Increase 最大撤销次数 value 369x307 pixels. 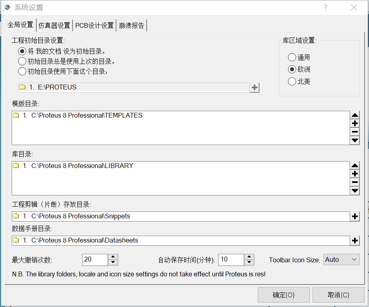pyautogui.click(x=113, y=257)
